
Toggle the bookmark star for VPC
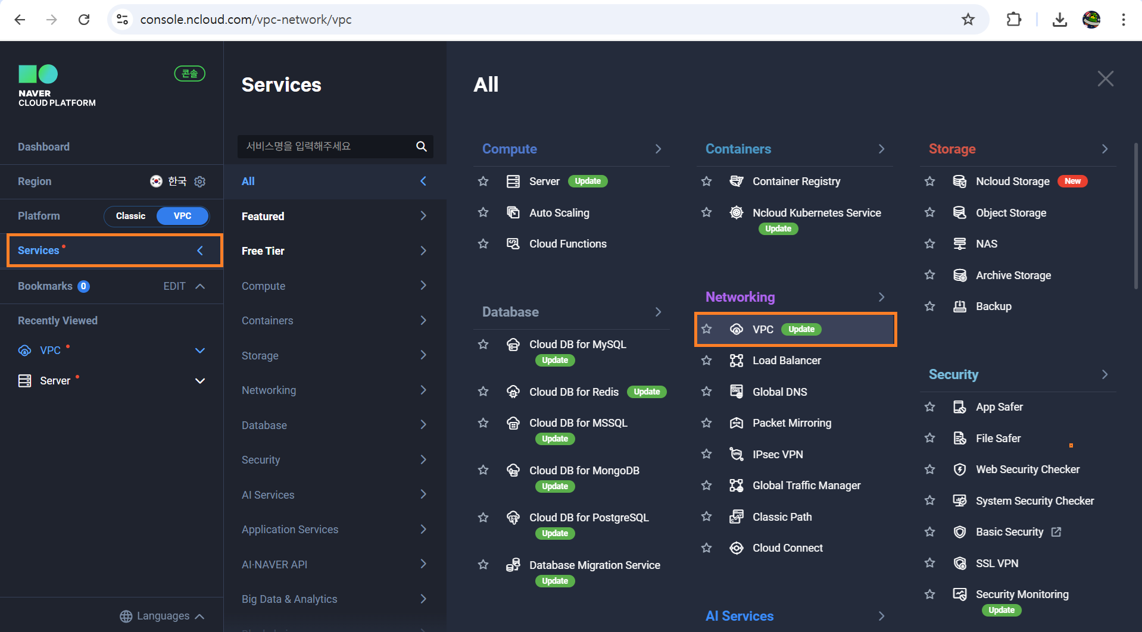[x=706, y=329]
